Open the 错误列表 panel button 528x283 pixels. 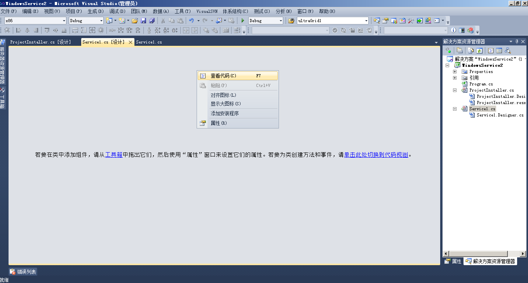[x=23, y=272]
